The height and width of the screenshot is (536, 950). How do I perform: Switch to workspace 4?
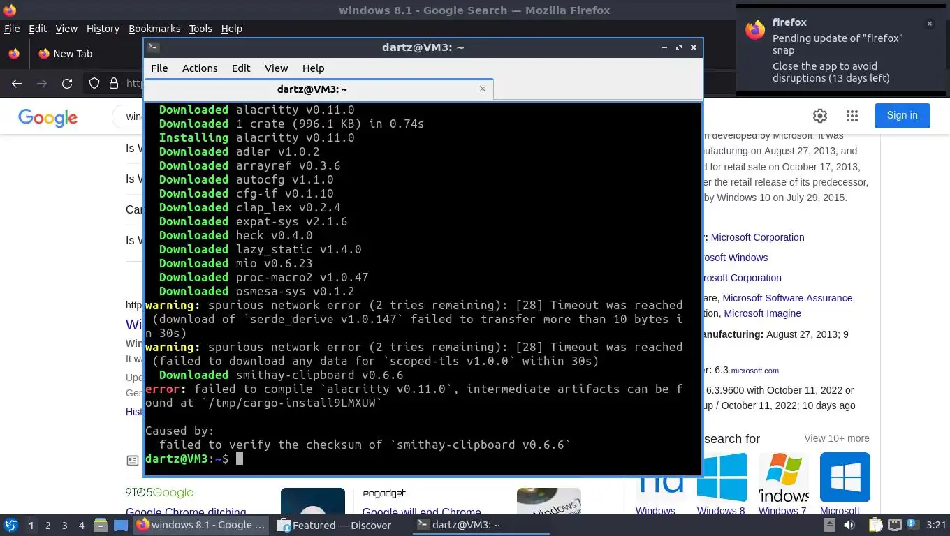click(x=82, y=525)
